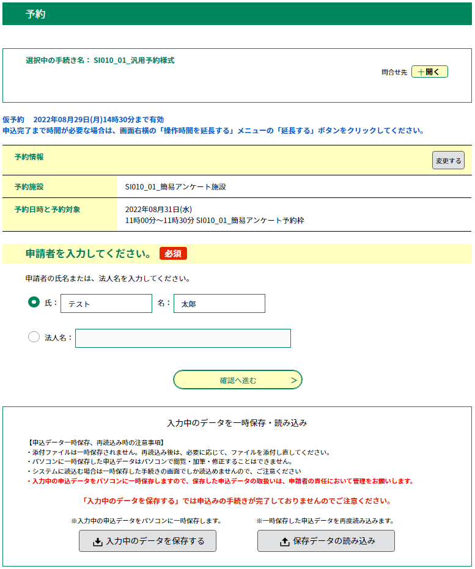Image resolution: width=475 pixels, height=569 pixels.
Task: Click the upload icon on 保存データの読み込み
Action: coord(284,541)
